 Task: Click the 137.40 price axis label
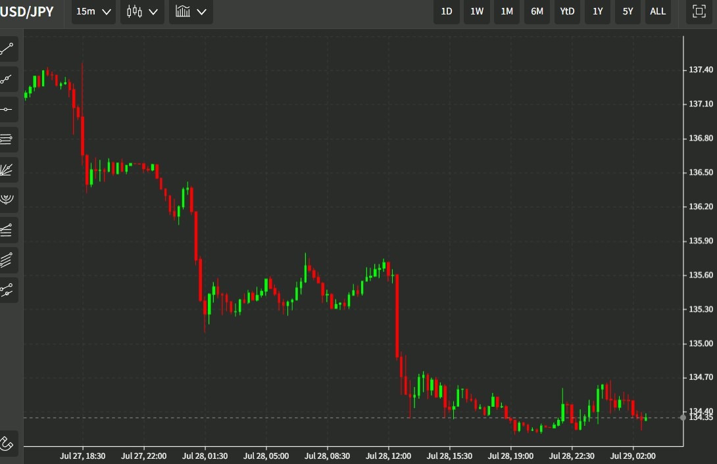click(701, 70)
